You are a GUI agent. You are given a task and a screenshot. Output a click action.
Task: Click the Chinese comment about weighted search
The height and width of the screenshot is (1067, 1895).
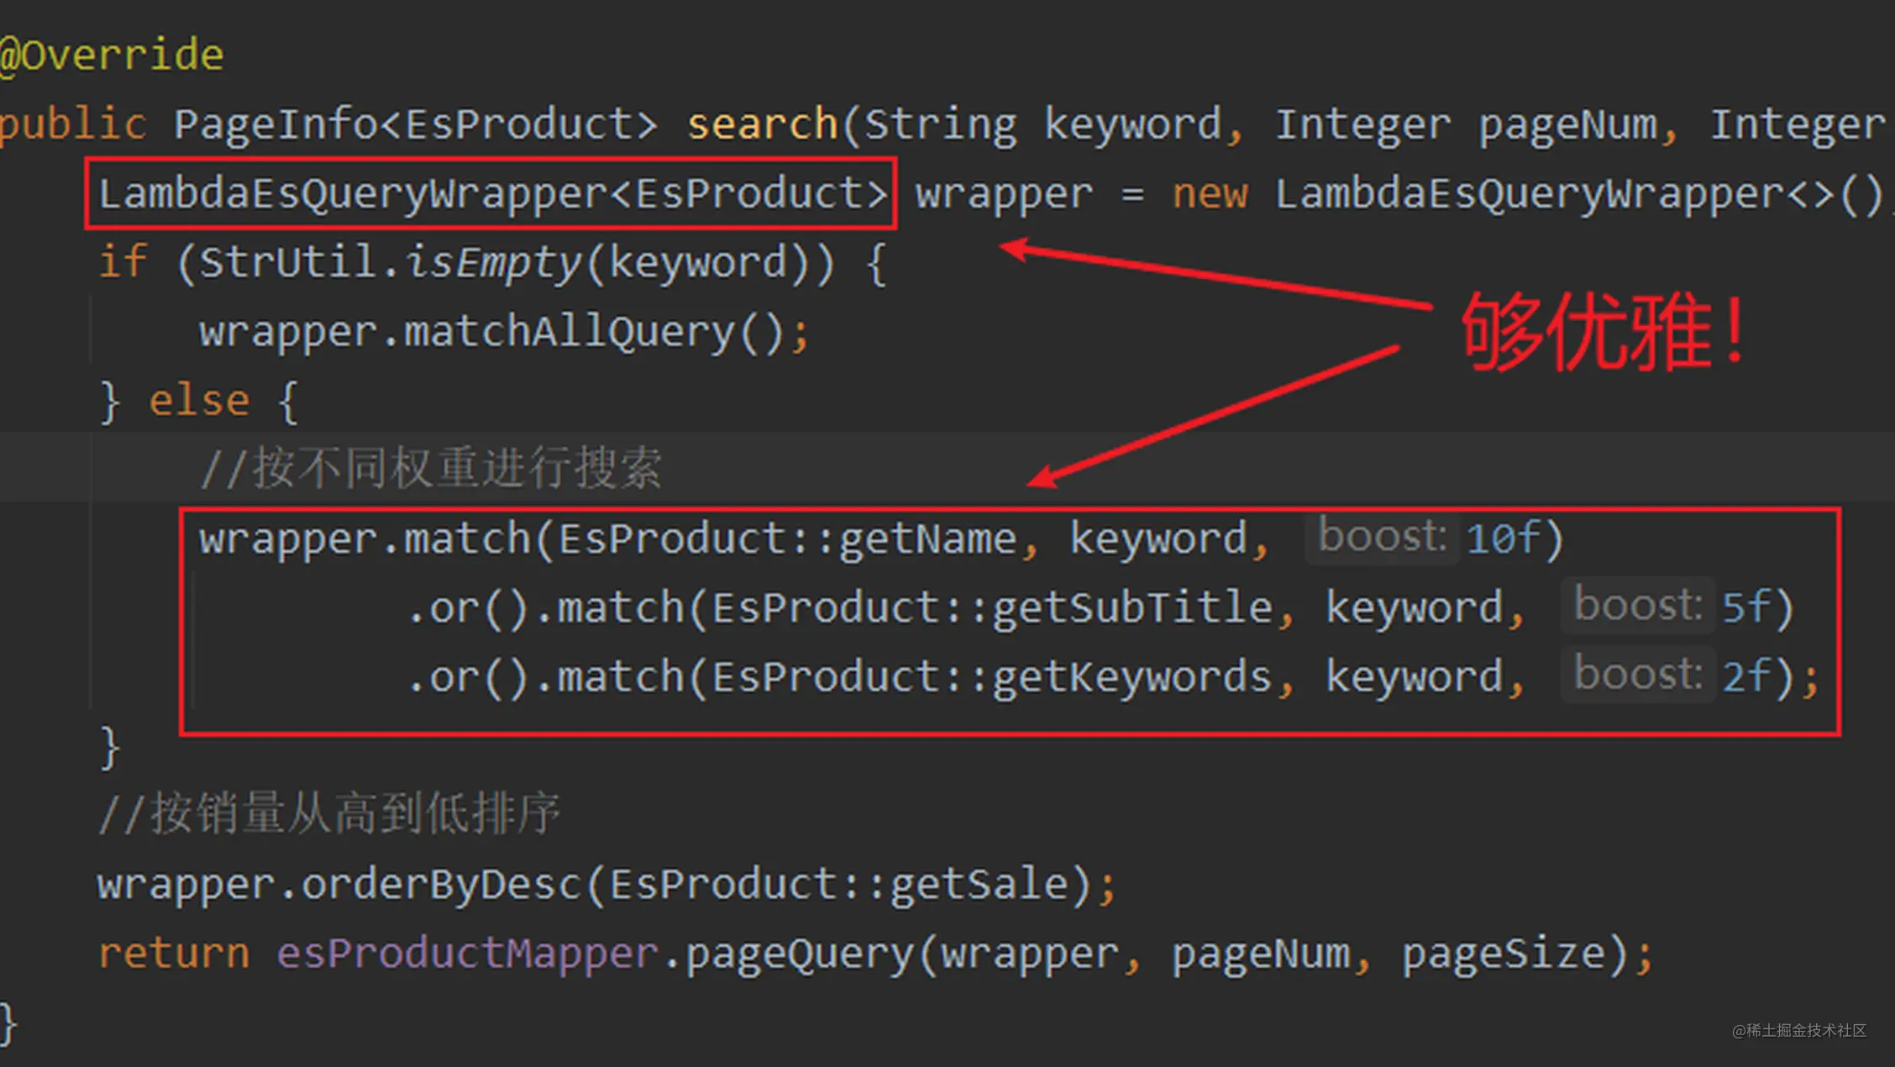tap(432, 469)
